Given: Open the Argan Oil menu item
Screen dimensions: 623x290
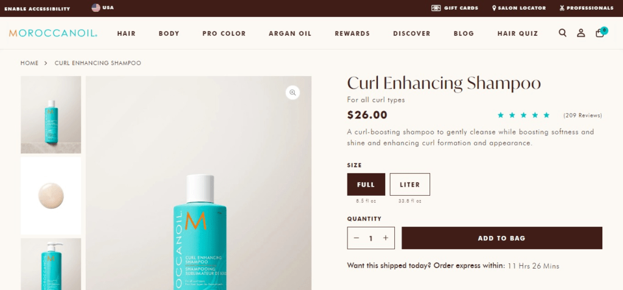Looking at the screenshot, I should 290,34.
